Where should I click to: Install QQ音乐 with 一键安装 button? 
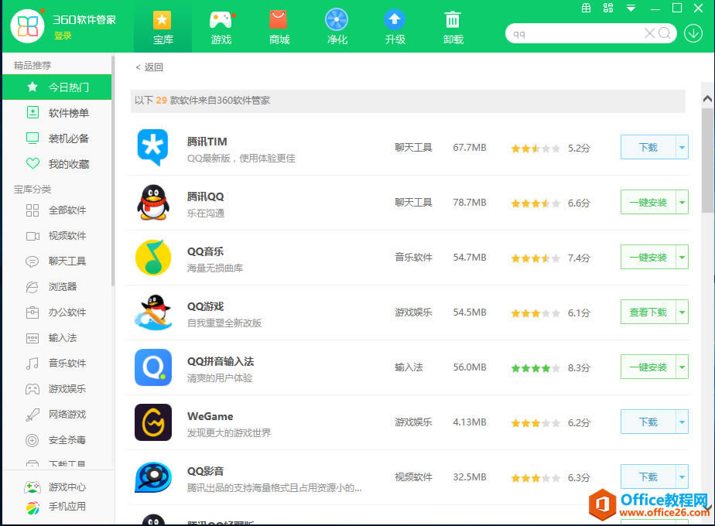pos(648,257)
